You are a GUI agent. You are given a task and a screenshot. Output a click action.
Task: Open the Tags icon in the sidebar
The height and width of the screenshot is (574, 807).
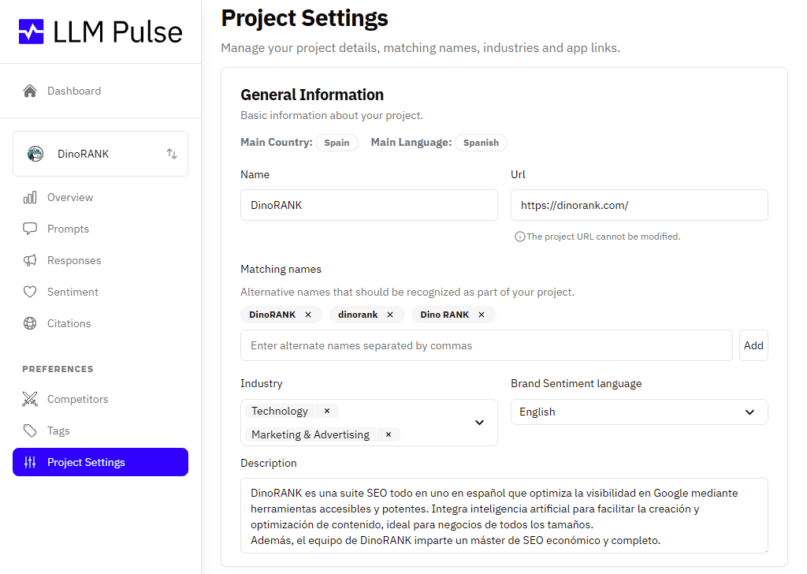click(29, 430)
